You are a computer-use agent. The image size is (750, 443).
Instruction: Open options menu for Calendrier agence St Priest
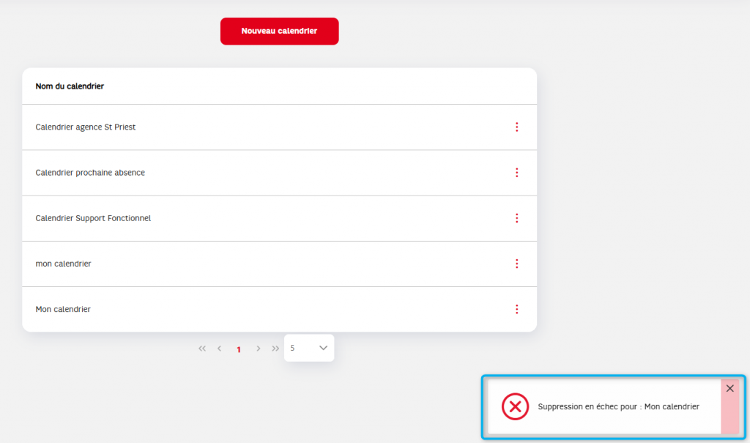[x=516, y=127]
